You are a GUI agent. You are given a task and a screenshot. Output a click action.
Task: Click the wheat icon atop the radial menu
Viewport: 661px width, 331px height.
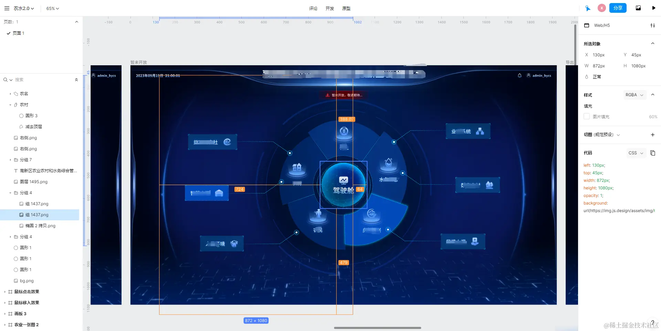tap(344, 131)
